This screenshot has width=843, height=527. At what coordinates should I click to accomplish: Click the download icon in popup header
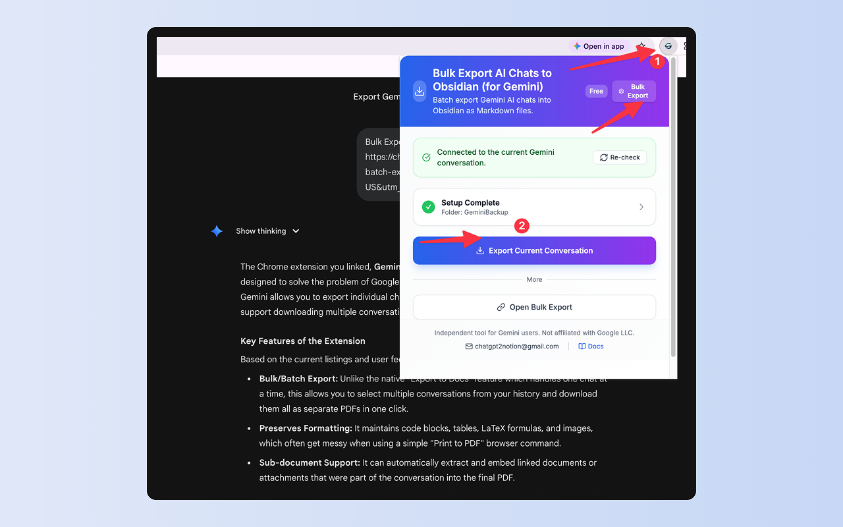(420, 91)
